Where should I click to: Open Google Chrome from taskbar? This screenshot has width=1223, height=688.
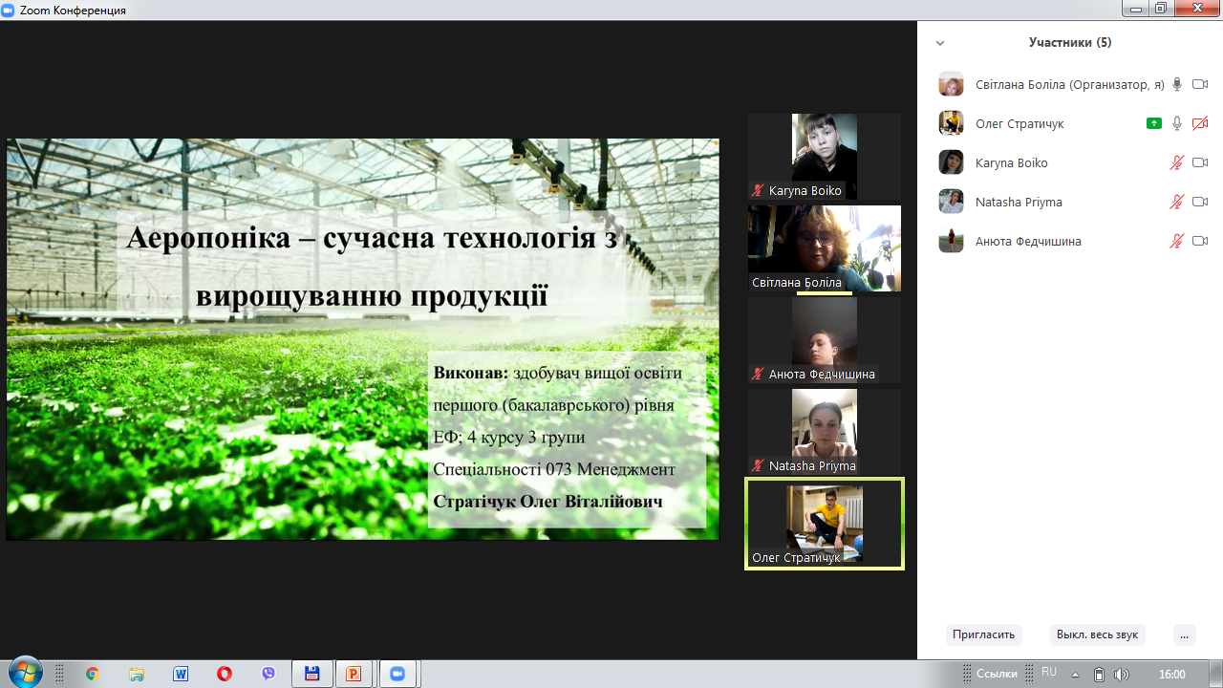(x=92, y=674)
